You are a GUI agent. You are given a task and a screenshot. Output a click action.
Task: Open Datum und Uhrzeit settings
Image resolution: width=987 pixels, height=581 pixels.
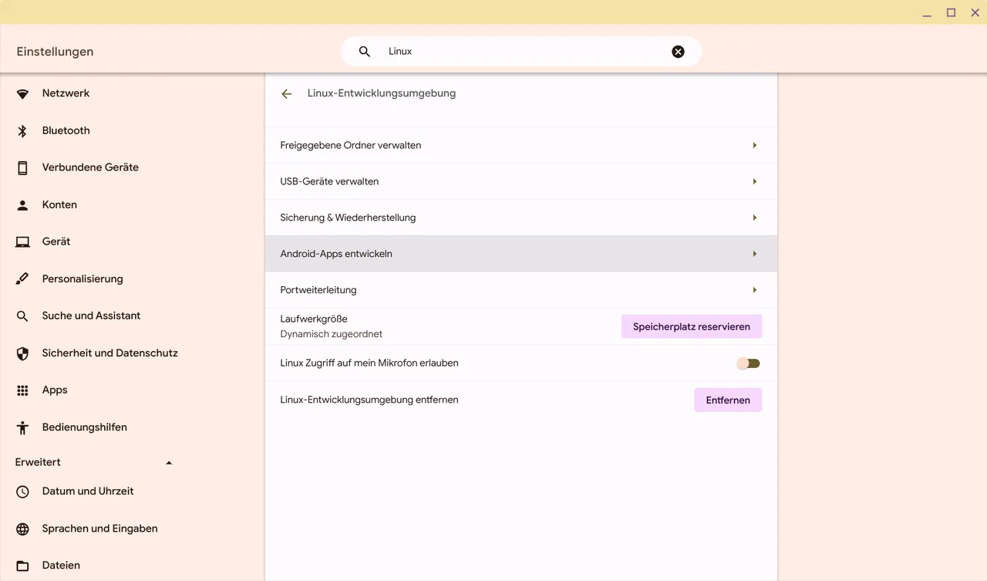coord(88,491)
